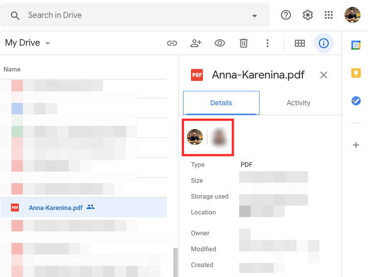This screenshot has width=368, height=277.
Task: Open the Help question mark menu
Action: point(286,15)
